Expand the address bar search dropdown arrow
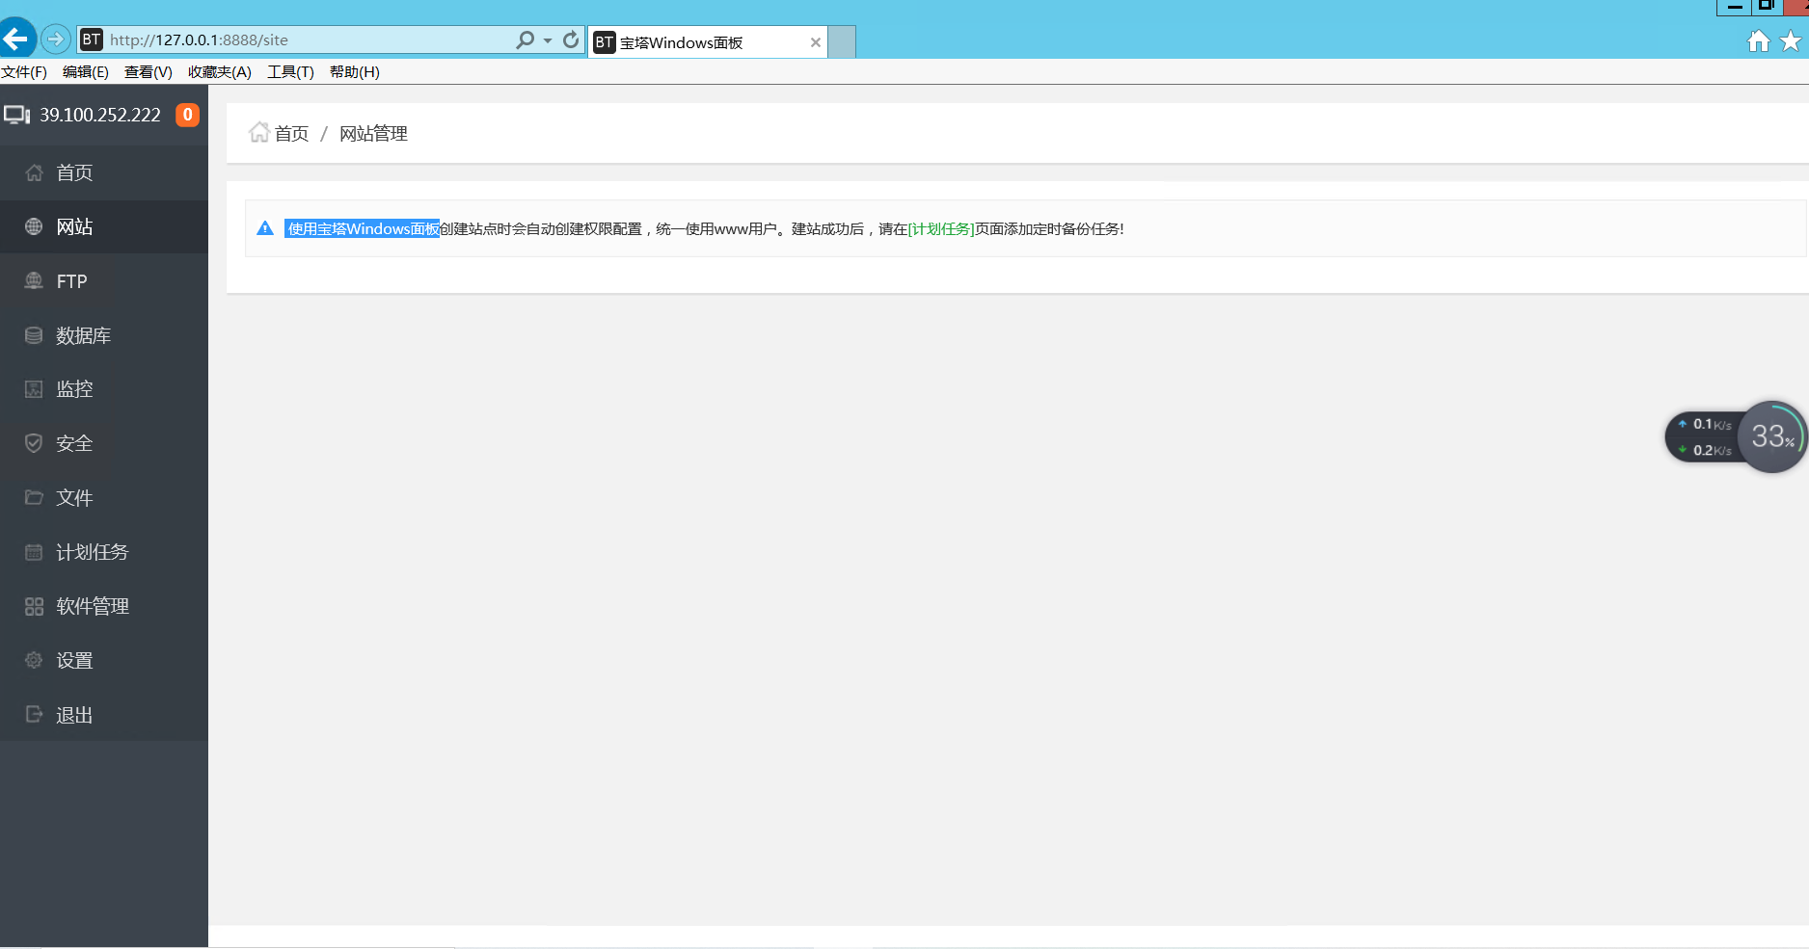Screen dimensions: 1809x949 pos(548,40)
